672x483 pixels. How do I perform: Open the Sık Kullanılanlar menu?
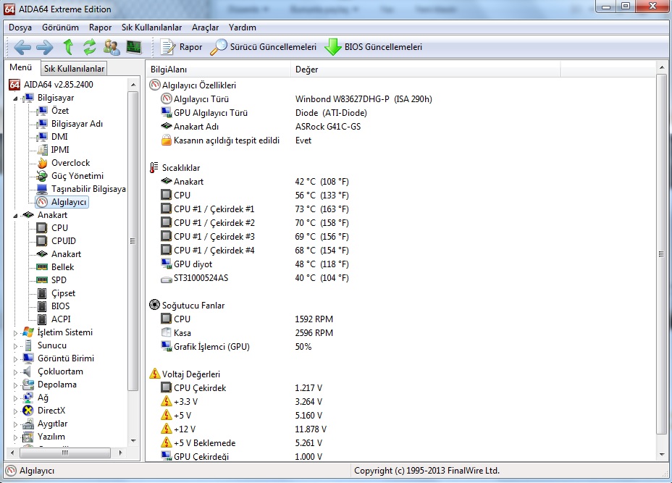152,28
